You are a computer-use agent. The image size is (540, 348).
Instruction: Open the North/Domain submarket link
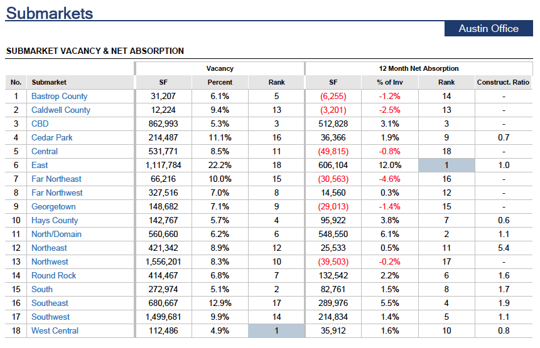coord(57,234)
